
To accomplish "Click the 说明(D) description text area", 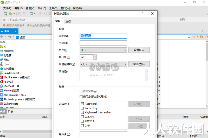I will click(x=114, y=75).
